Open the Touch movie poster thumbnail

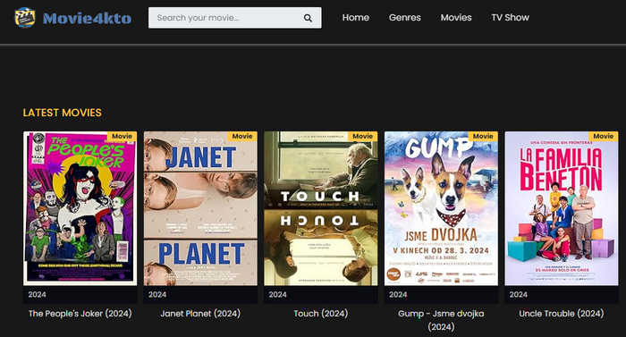[320, 208]
